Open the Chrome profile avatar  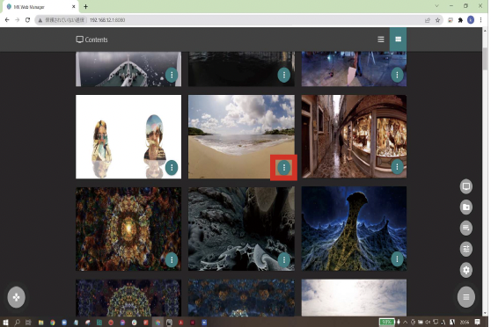click(471, 20)
